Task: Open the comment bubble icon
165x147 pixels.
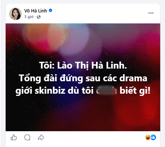Action: pos(27,137)
